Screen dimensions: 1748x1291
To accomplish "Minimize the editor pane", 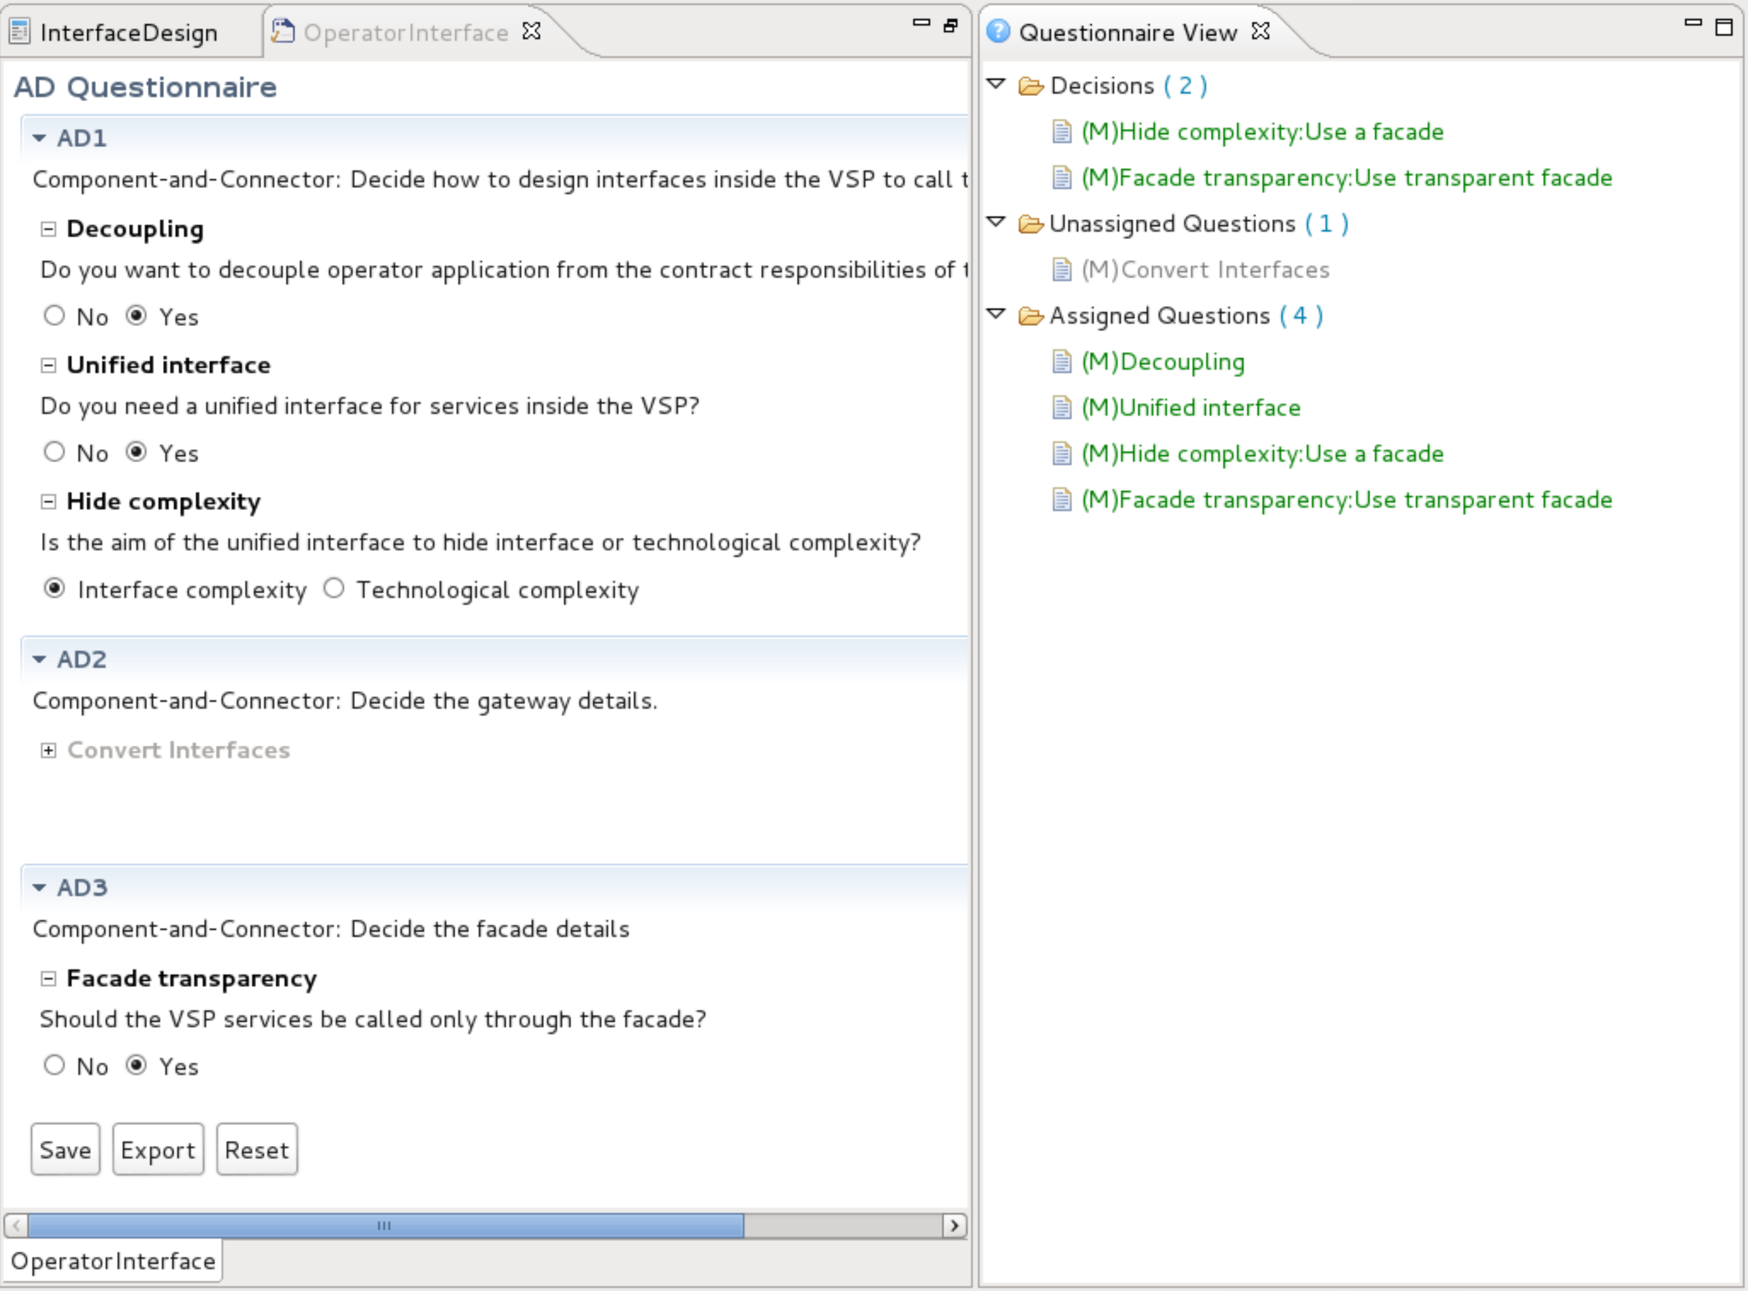I will pyautogui.click(x=922, y=24).
